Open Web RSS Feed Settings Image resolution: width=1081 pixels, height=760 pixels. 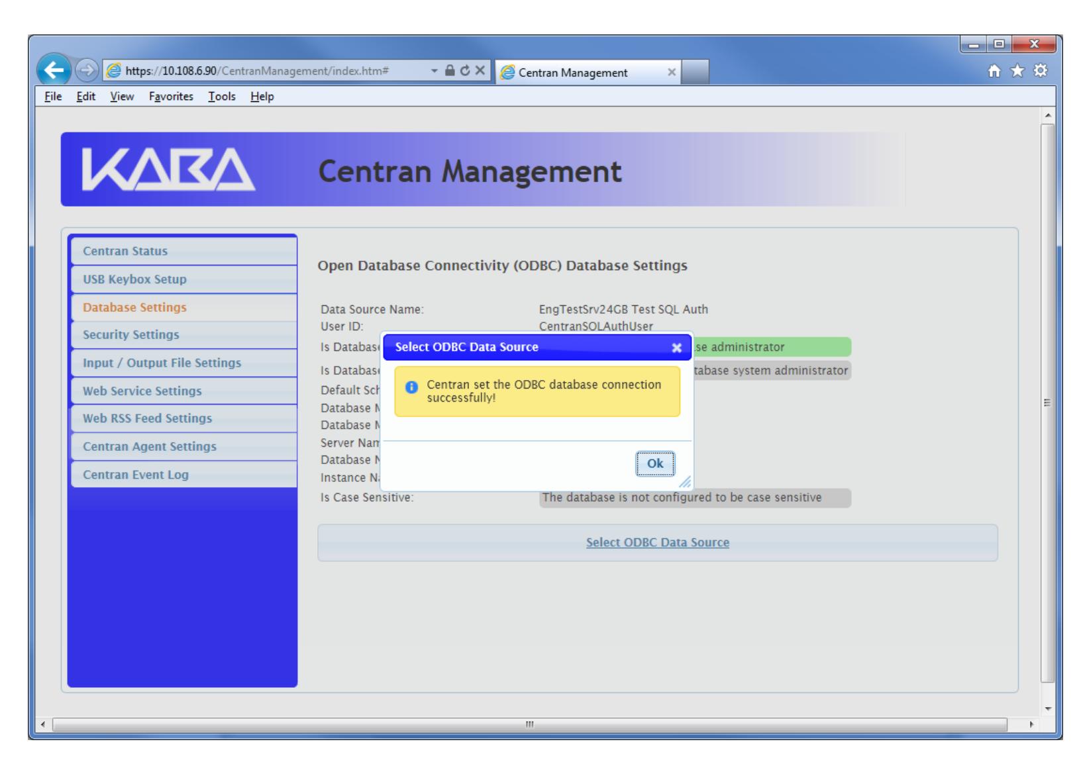pyautogui.click(x=183, y=418)
